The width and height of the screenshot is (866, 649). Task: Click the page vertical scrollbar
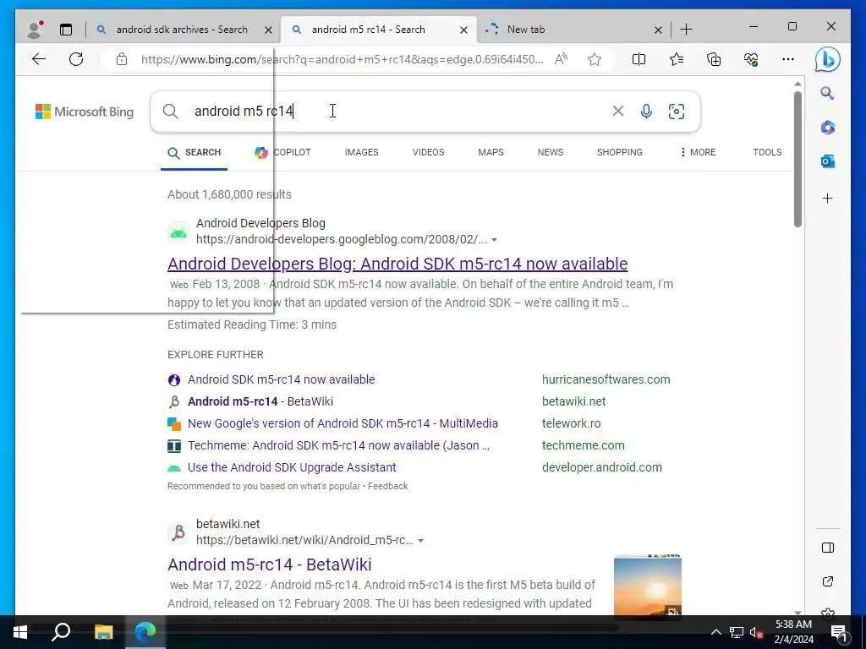click(x=797, y=160)
